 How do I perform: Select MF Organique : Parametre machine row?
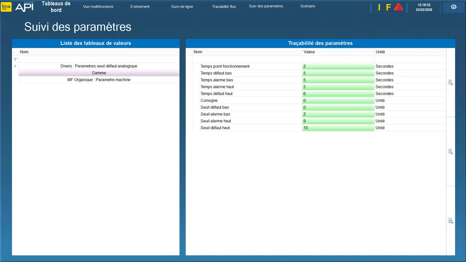[x=99, y=80]
